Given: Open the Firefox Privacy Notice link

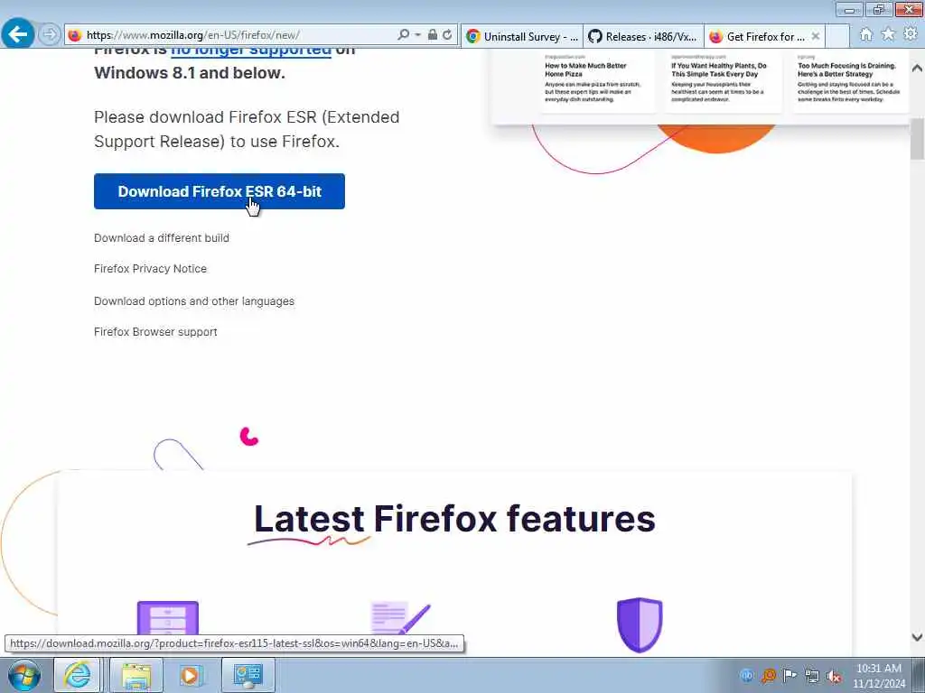Looking at the screenshot, I should [x=151, y=269].
